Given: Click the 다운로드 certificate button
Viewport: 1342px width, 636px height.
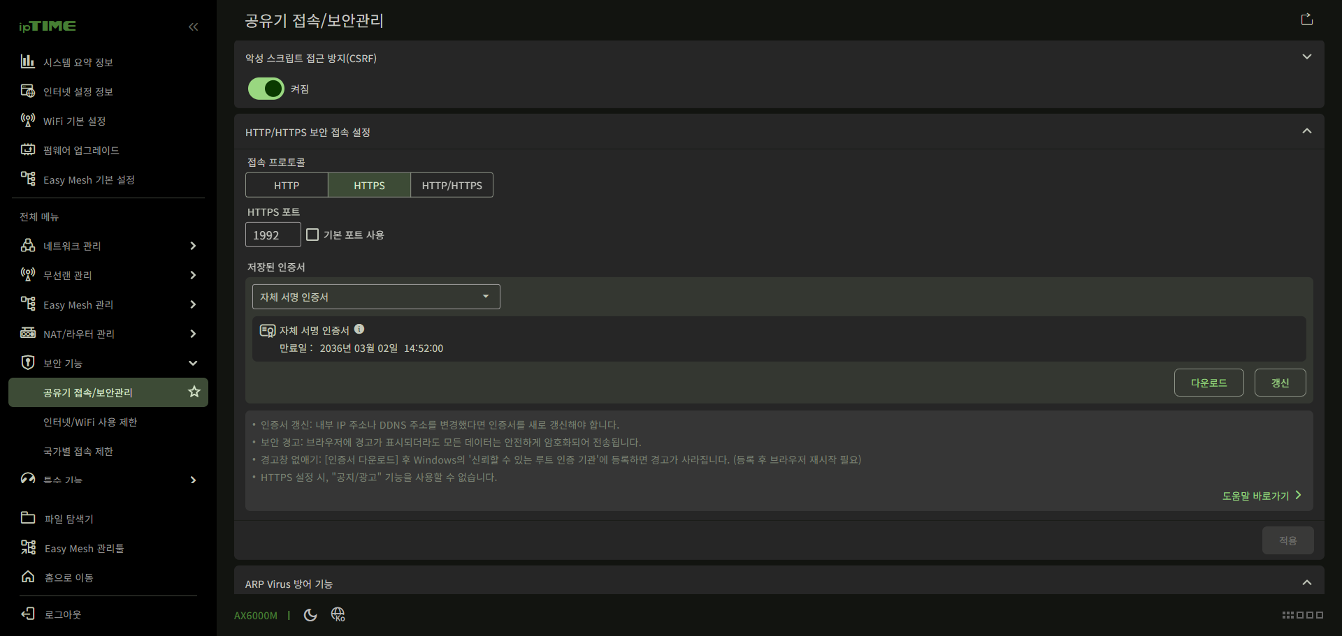Looking at the screenshot, I should click(x=1209, y=383).
